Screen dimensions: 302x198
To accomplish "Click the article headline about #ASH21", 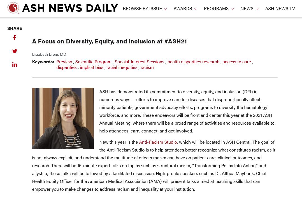I will tap(109, 41).
